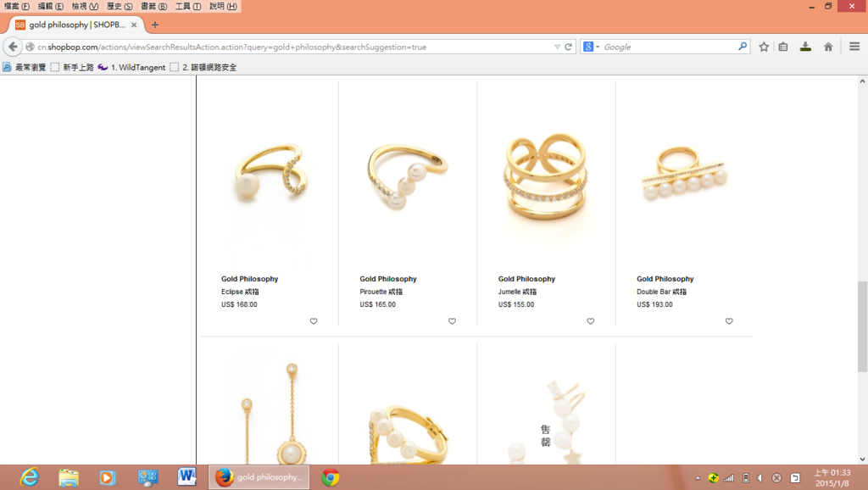Show hidden system tray icons arrow

[698, 478]
